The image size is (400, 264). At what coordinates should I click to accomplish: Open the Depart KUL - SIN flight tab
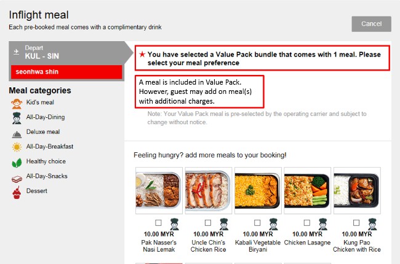pyautogui.click(x=67, y=53)
